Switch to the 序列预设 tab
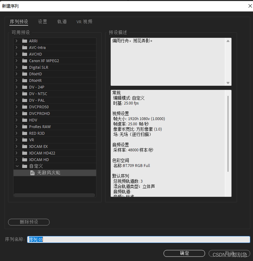 (19, 22)
